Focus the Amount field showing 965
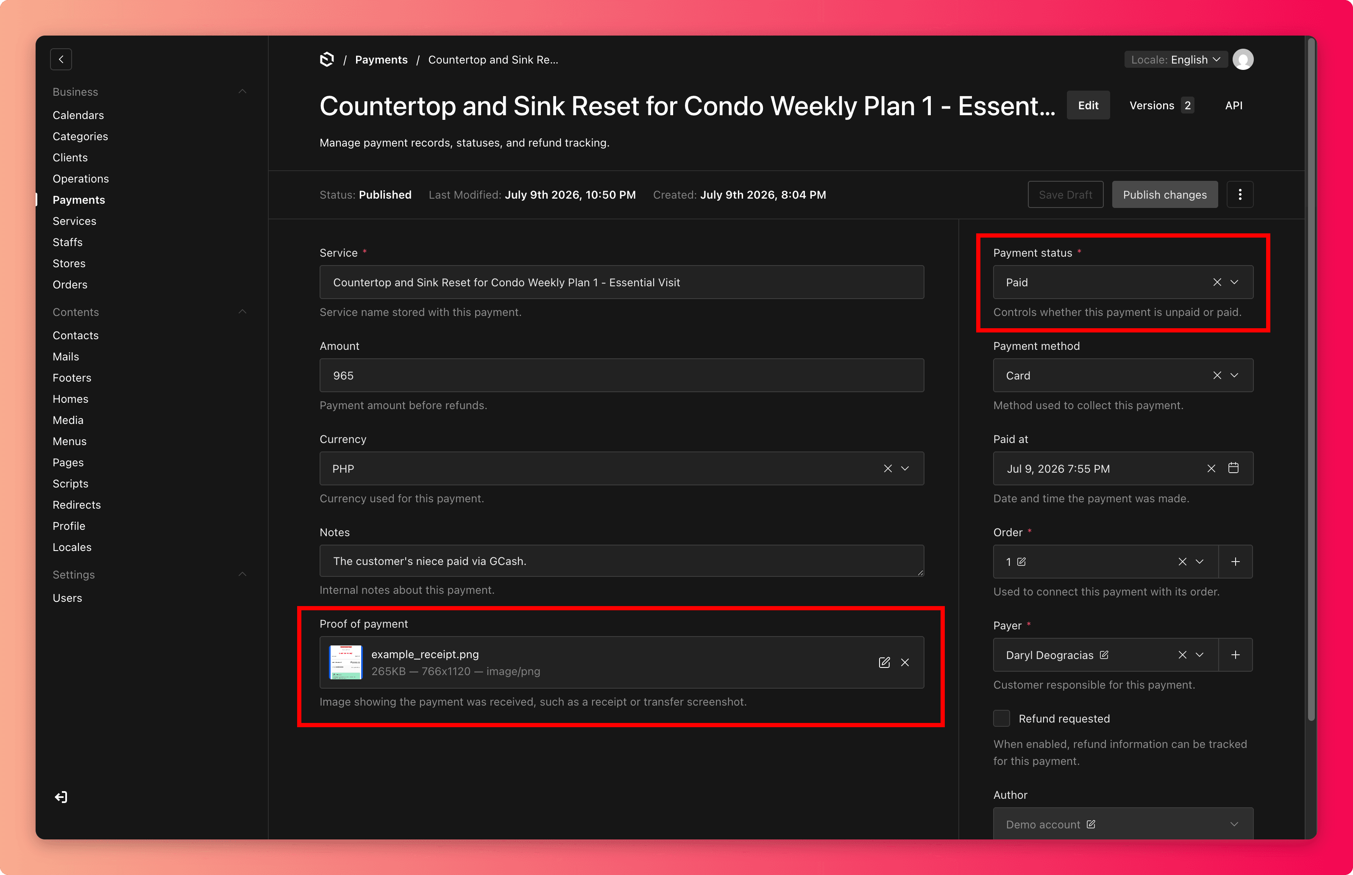The height and width of the screenshot is (875, 1353). pos(621,375)
